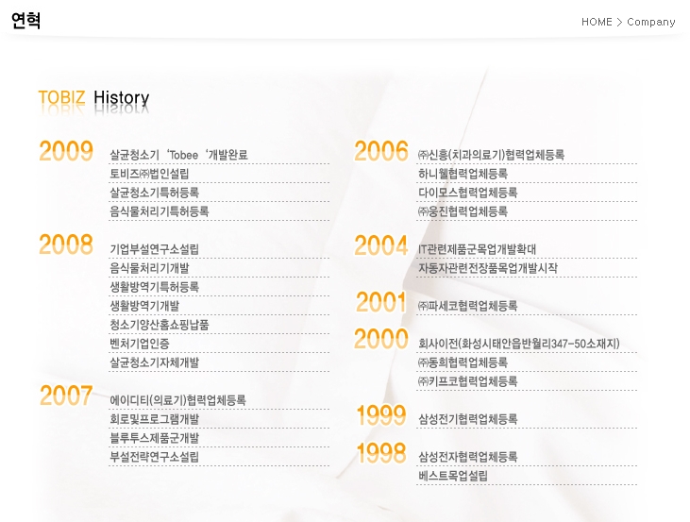This screenshot has height=522, width=690.
Task: Click the 토비즈㈜법인설립 entry
Action: 149,174
